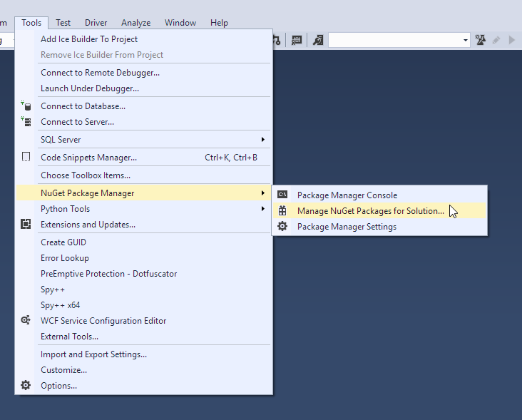Screen dimensions: 522x420
Task: Open the Driver menu
Action: tap(96, 23)
